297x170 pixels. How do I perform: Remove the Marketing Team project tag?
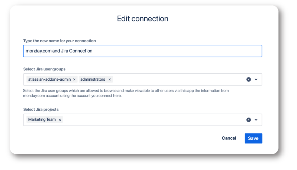click(60, 120)
